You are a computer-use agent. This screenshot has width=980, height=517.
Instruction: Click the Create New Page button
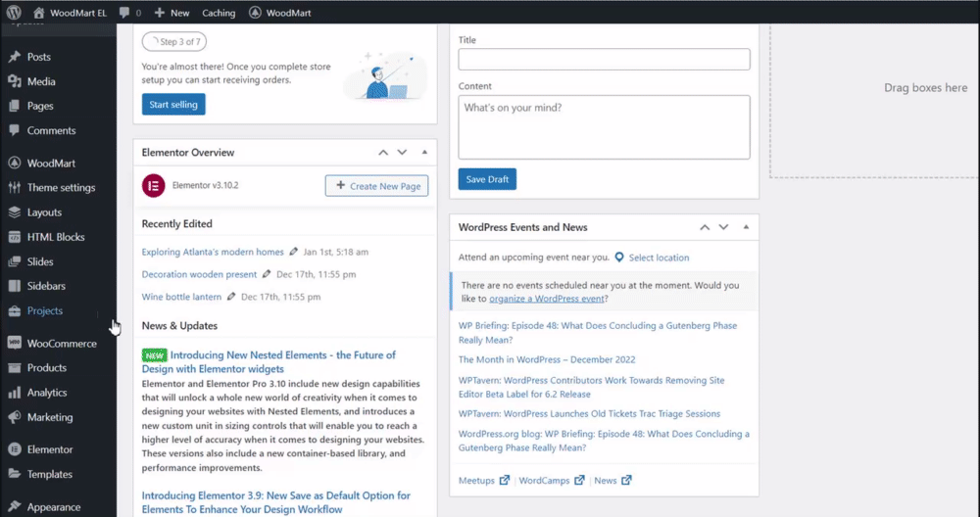coord(377,185)
